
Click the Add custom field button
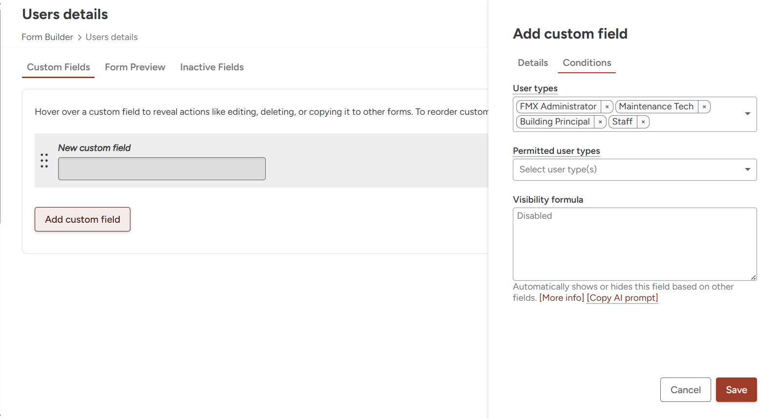(83, 219)
